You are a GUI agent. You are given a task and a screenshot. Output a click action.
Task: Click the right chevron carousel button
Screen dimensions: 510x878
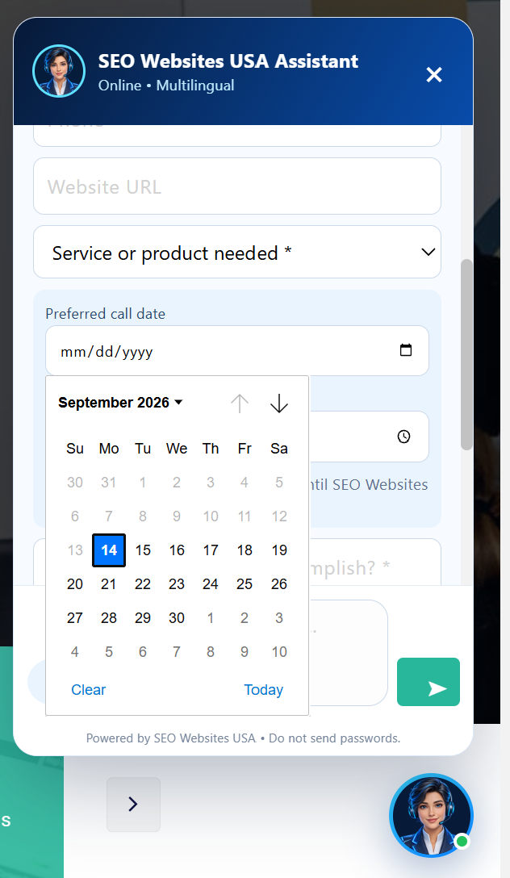pos(133,804)
